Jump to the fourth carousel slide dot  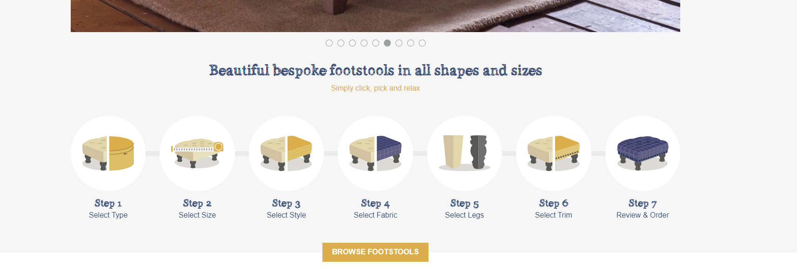[x=364, y=43]
